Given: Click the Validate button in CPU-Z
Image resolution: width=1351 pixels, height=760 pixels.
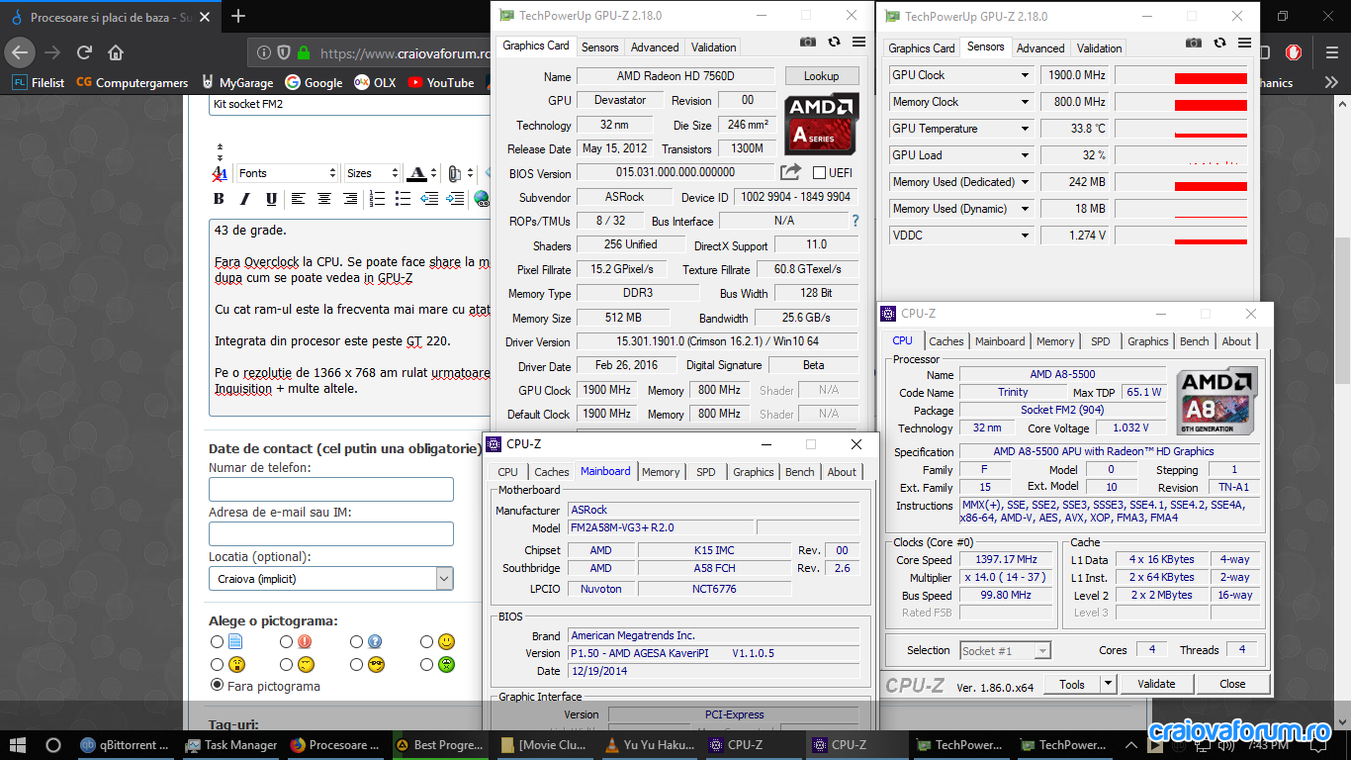Looking at the screenshot, I should (1156, 684).
